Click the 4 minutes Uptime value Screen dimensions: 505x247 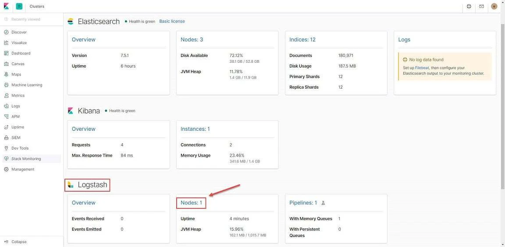pos(239,218)
